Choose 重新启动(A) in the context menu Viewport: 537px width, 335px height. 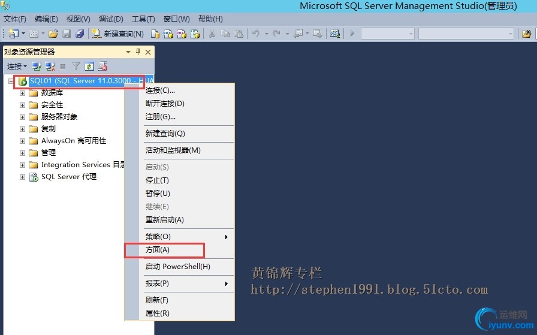coord(179,220)
